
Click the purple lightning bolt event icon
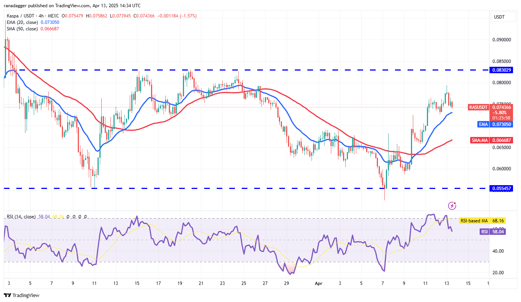[x=452, y=206]
